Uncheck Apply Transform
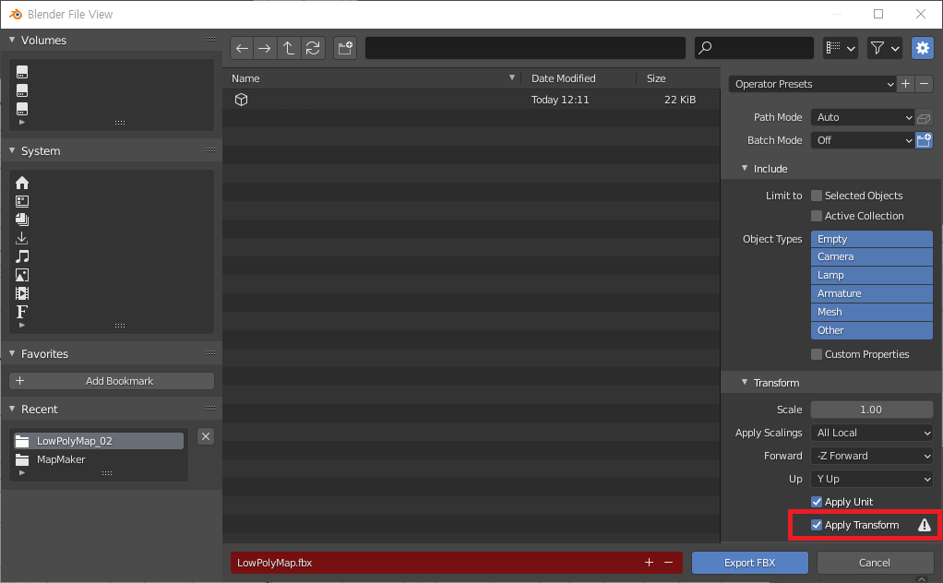The width and height of the screenshot is (943, 583). pyautogui.click(x=816, y=525)
